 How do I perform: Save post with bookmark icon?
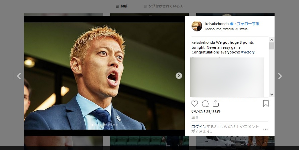266,104
